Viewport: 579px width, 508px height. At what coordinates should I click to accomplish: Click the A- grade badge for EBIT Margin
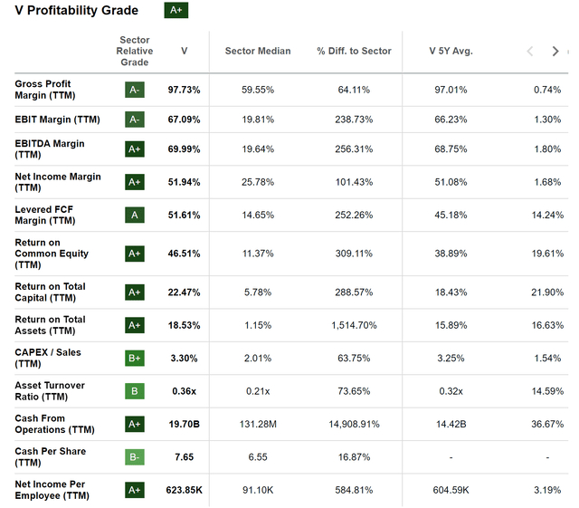[135, 120]
